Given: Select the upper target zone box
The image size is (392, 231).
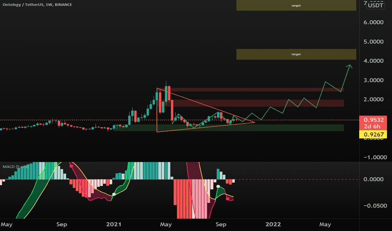Looking at the screenshot, I should [x=296, y=5].
